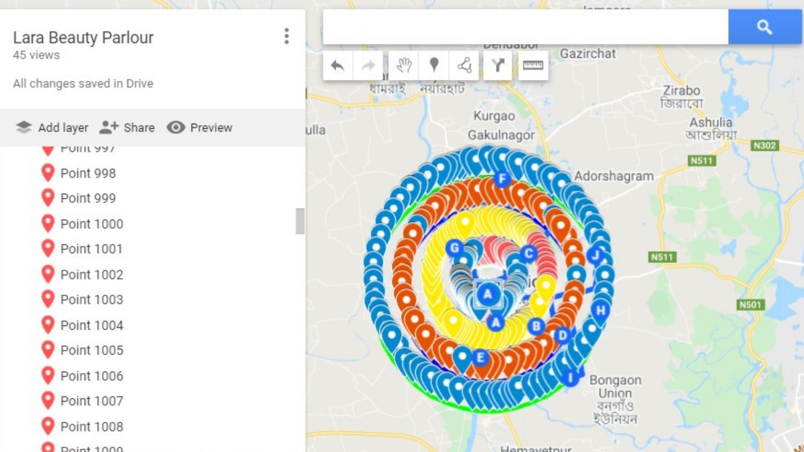
Task: Select the pan/hand tool on the map toolbar
Action: (x=403, y=65)
